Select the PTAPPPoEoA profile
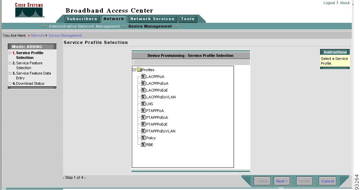The image size is (360, 190). pos(157,117)
